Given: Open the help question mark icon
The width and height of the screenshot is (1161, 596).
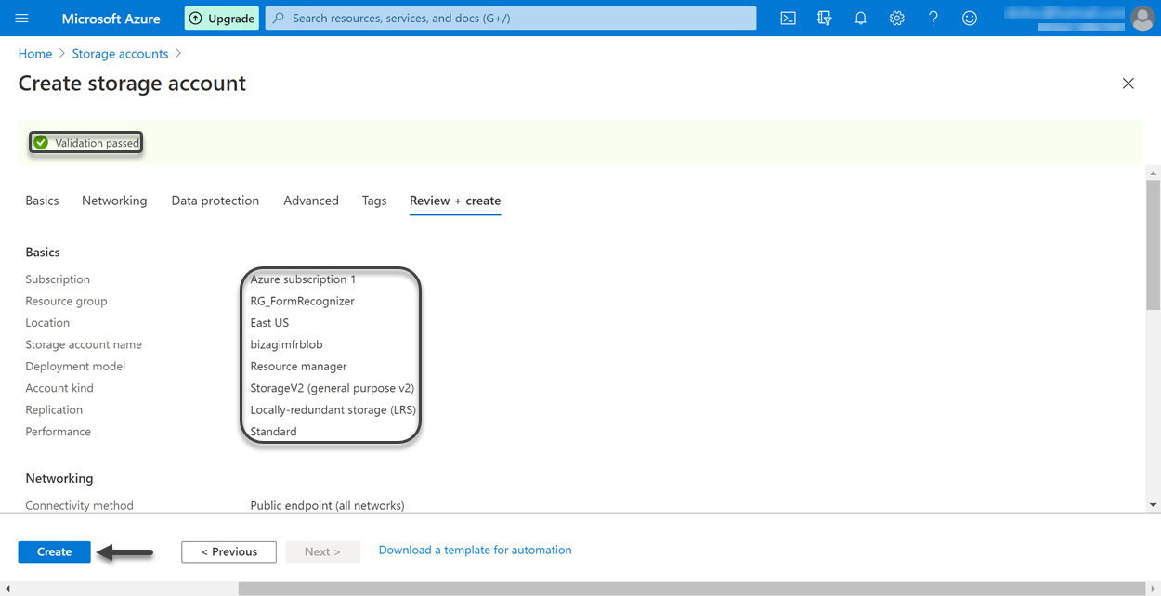Looking at the screenshot, I should [933, 19].
